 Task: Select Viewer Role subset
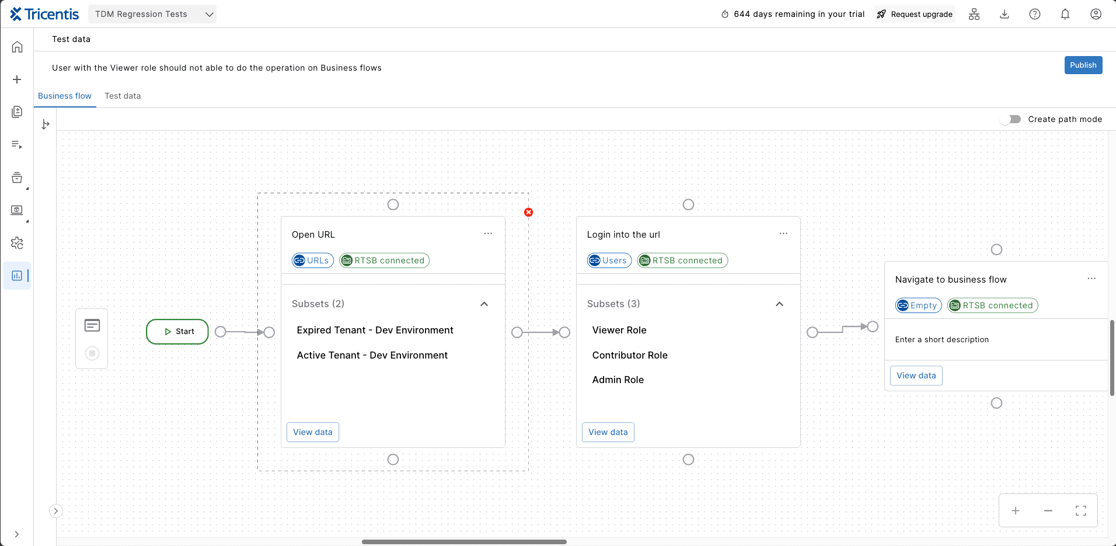coord(619,330)
